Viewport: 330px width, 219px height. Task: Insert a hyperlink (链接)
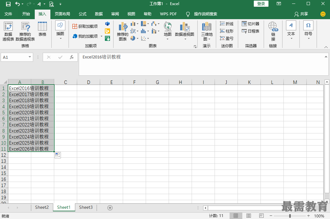click(273, 31)
